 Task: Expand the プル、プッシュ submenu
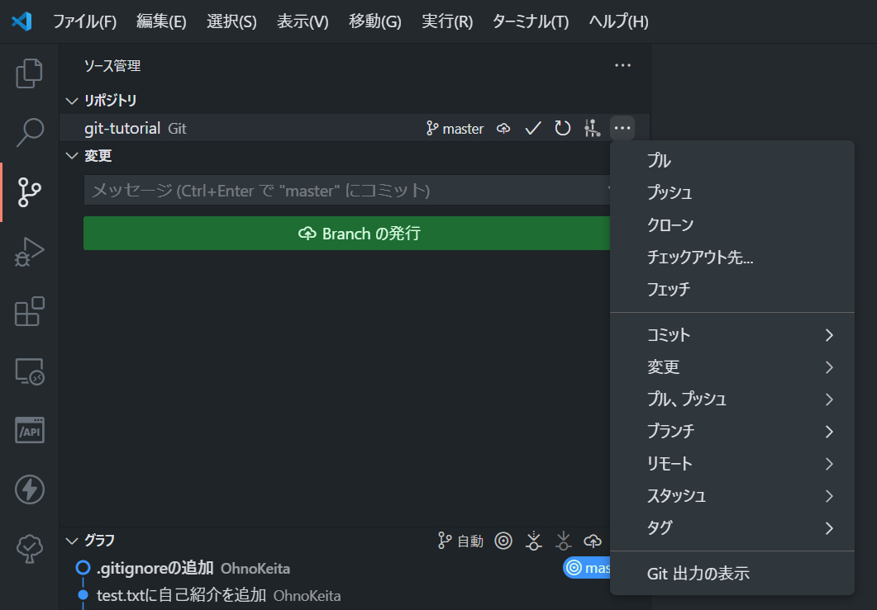pyautogui.click(x=732, y=400)
